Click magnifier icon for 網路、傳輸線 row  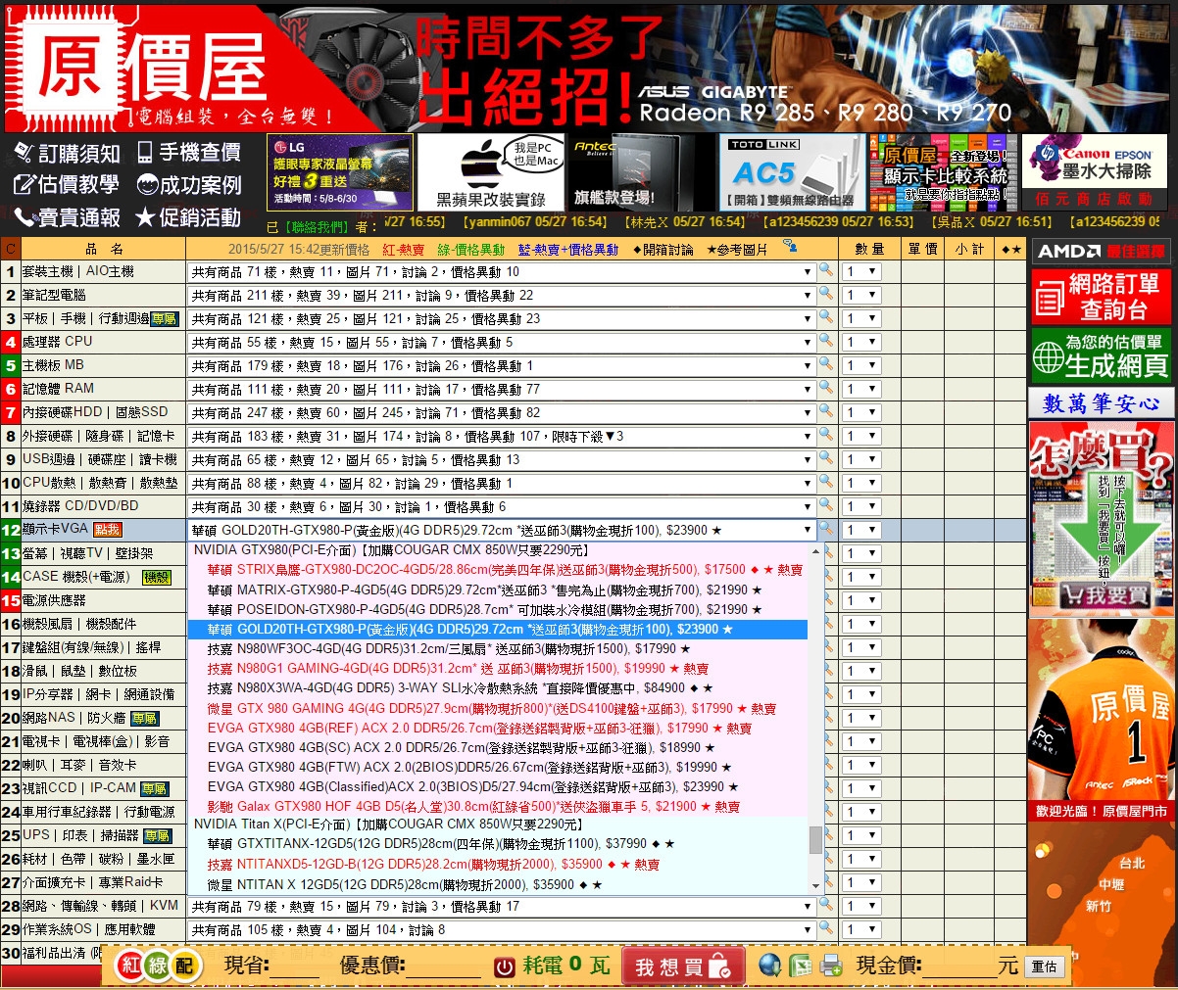(x=826, y=906)
